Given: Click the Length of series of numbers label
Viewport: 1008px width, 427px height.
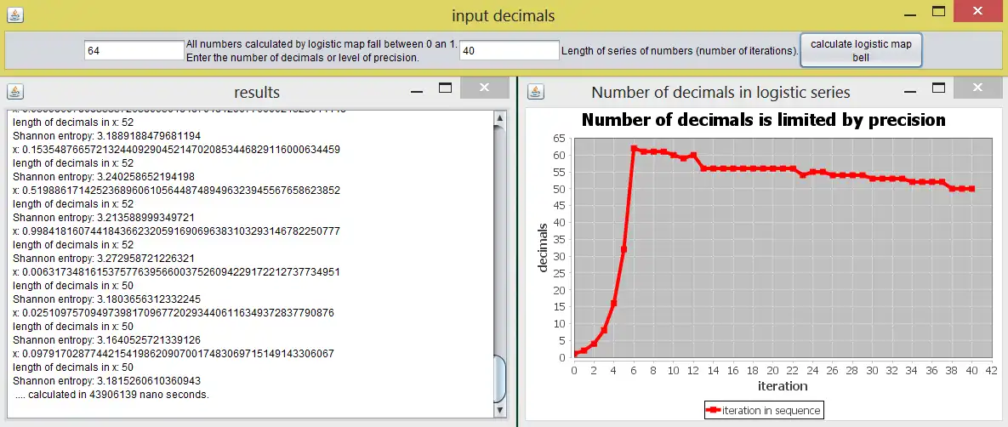Looking at the screenshot, I should (x=680, y=51).
